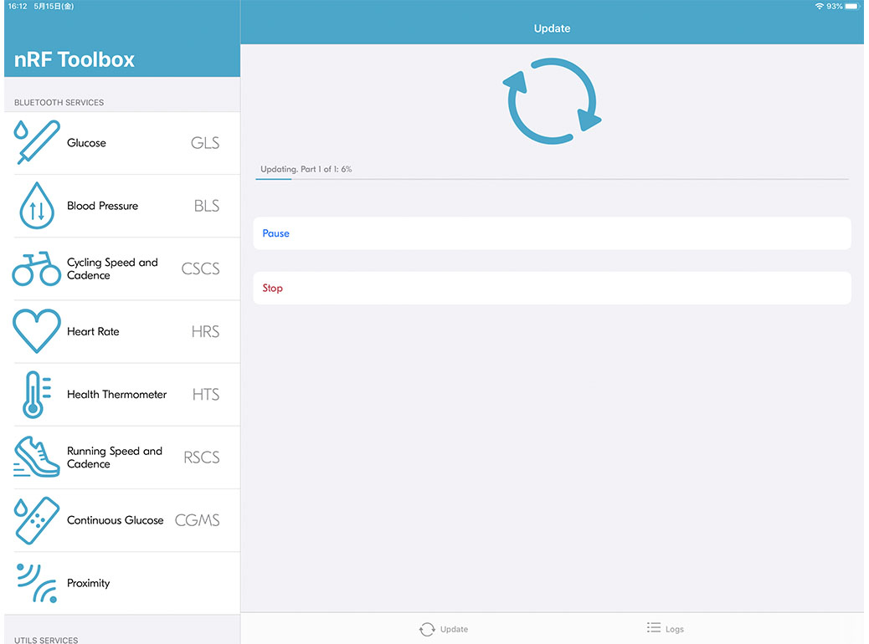Tap the large circular update arrows icon
The image size is (869, 644).
coord(552,101)
